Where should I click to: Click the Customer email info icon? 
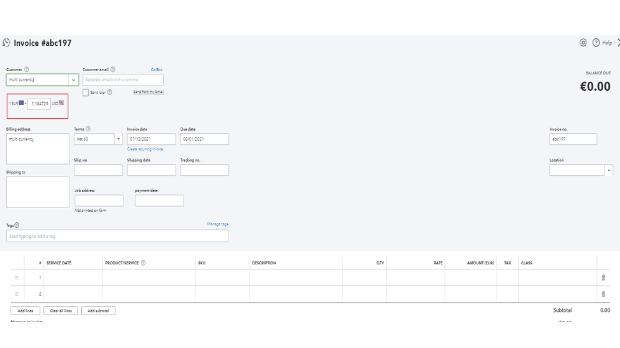pyautogui.click(x=113, y=69)
